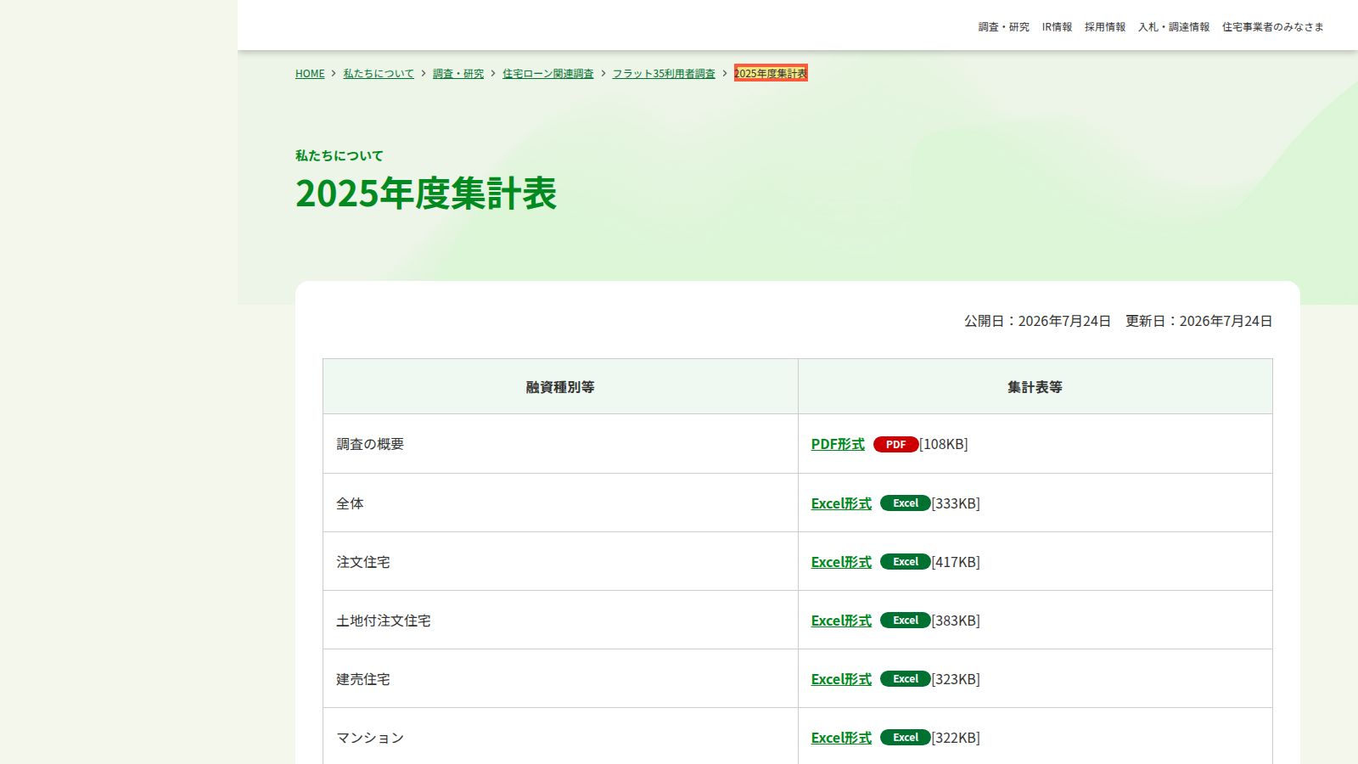Image resolution: width=1358 pixels, height=764 pixels.
Task: Click the [108KB] file size text
Action: pyautogui.click(x=944, y=444)
